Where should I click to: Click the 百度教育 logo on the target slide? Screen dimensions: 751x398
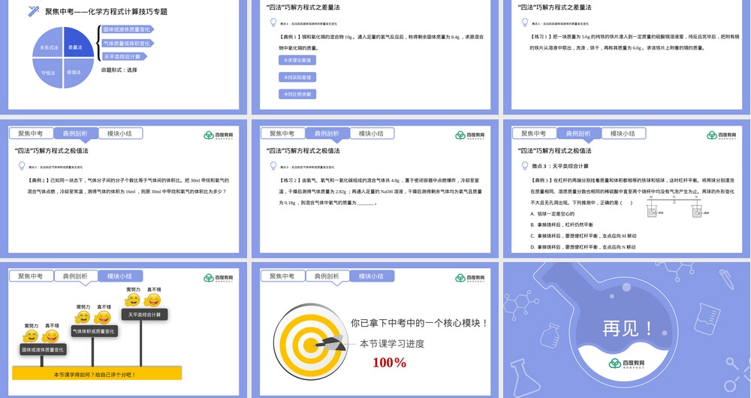point(470,278)
